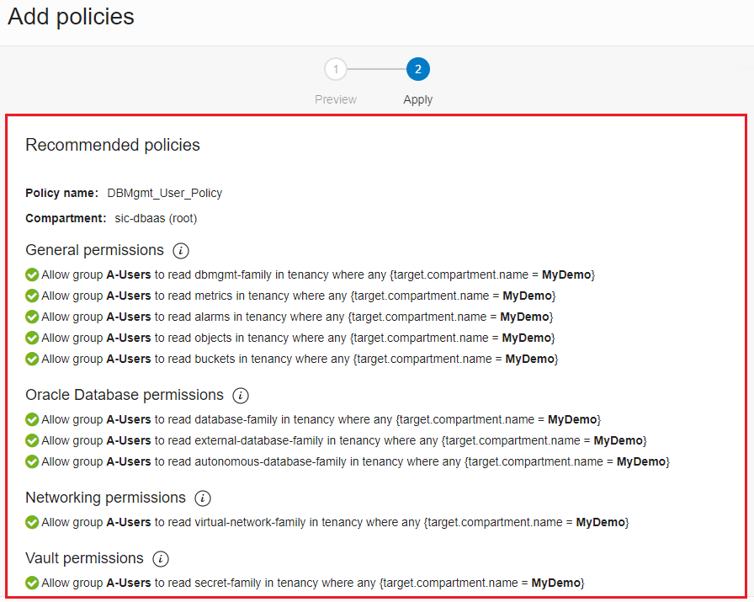The image size is (754, 602).
Task: Click the sic-dbaas (root) compartment label
Action: (x=157, y=218)
